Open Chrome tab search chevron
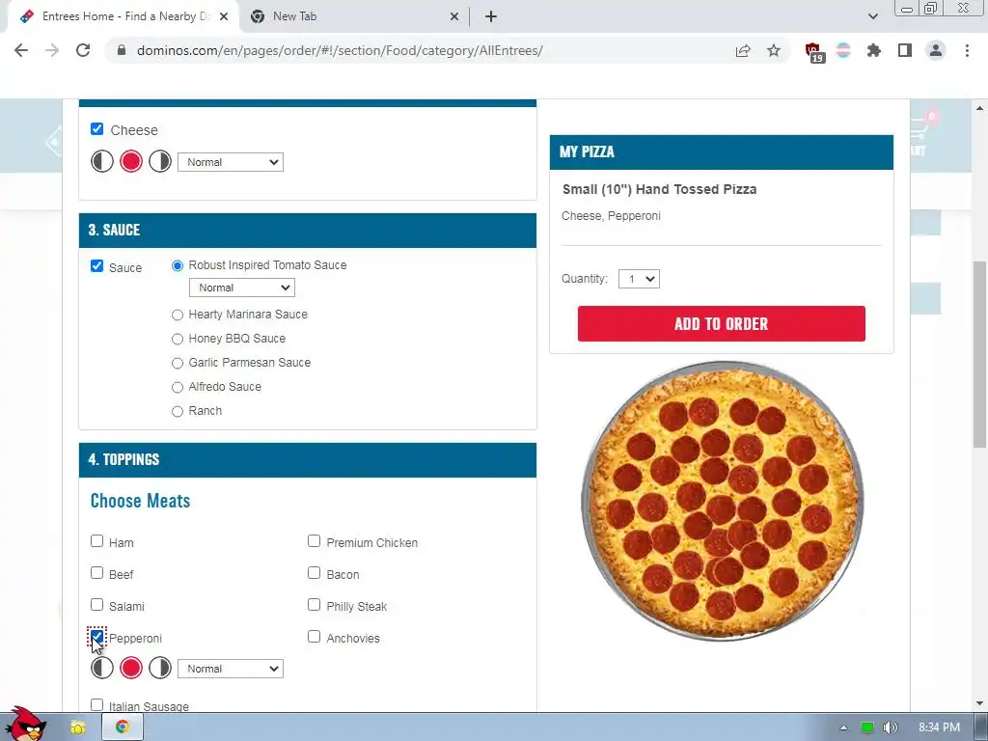 point(872,17)
